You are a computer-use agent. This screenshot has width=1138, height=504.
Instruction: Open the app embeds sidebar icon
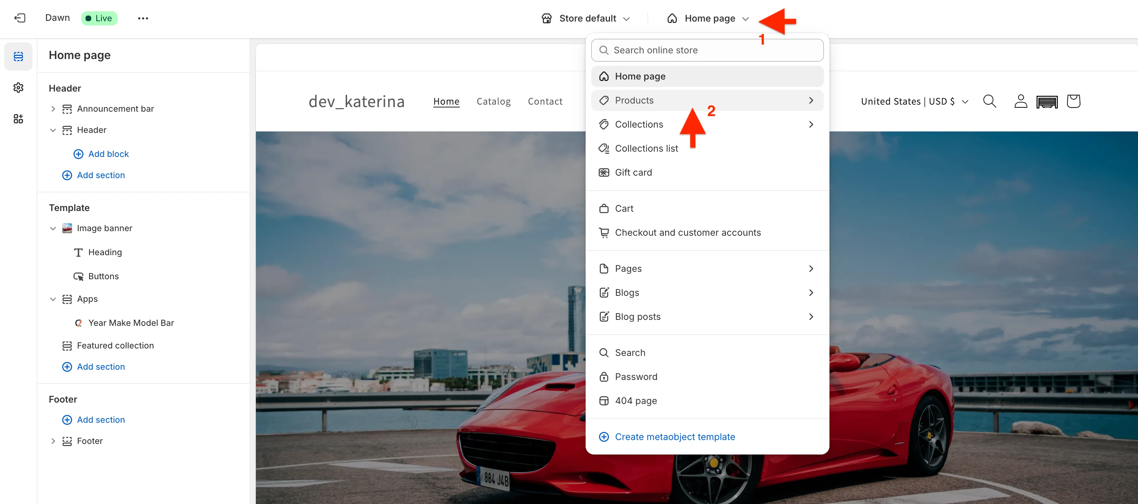[18, 119]
